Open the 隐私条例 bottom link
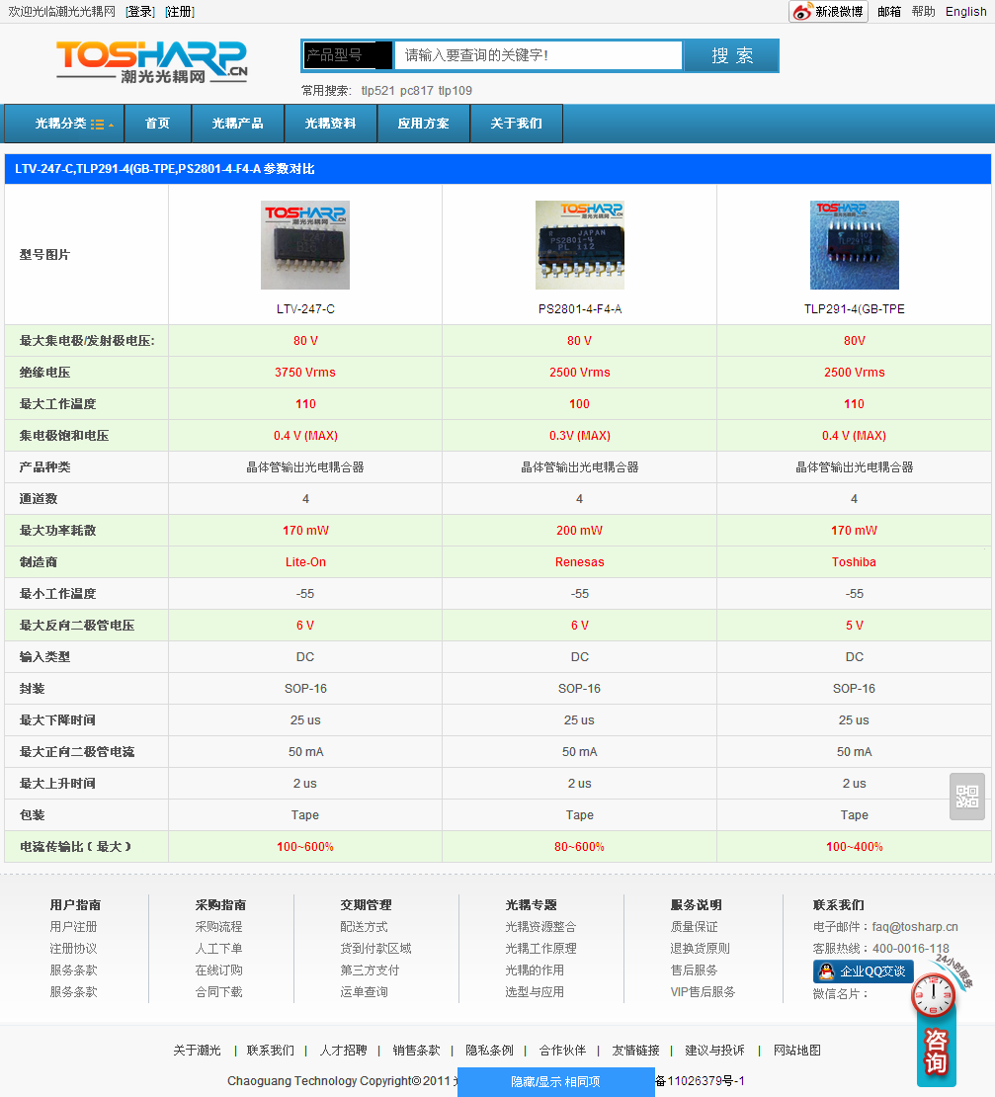This screenshot has width=995, height=1097. pos(489,1051)
